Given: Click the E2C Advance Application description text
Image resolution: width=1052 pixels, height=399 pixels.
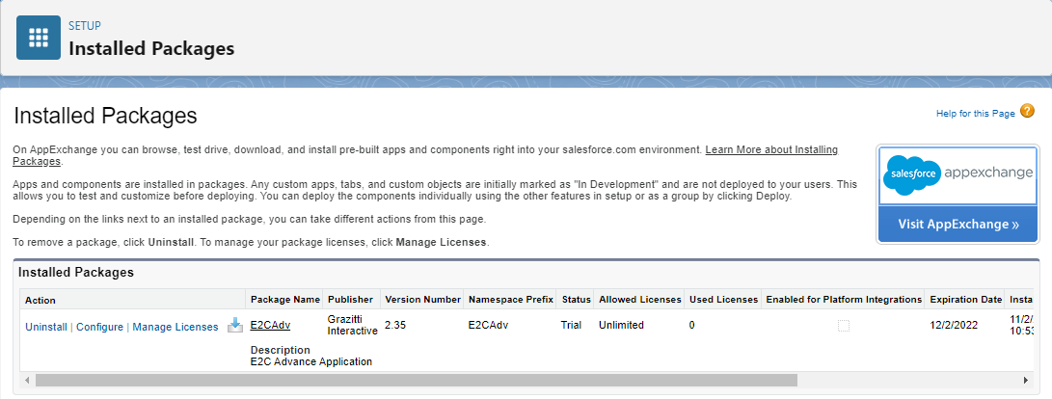Looking at the screenshot, I should click(x=311, y=362).
